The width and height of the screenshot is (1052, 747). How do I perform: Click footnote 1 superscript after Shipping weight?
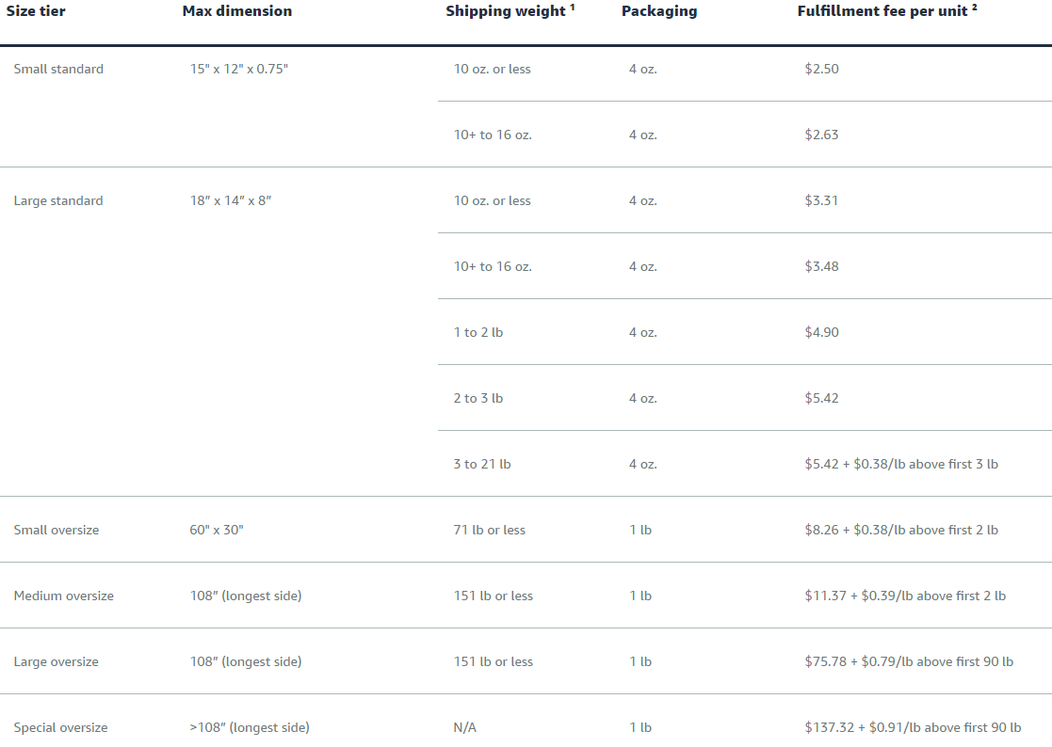(x=573, y=8)
